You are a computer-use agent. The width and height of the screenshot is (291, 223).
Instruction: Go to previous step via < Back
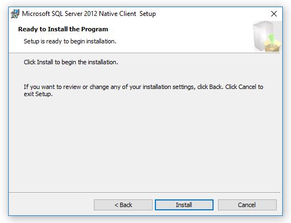click(123, 205)
